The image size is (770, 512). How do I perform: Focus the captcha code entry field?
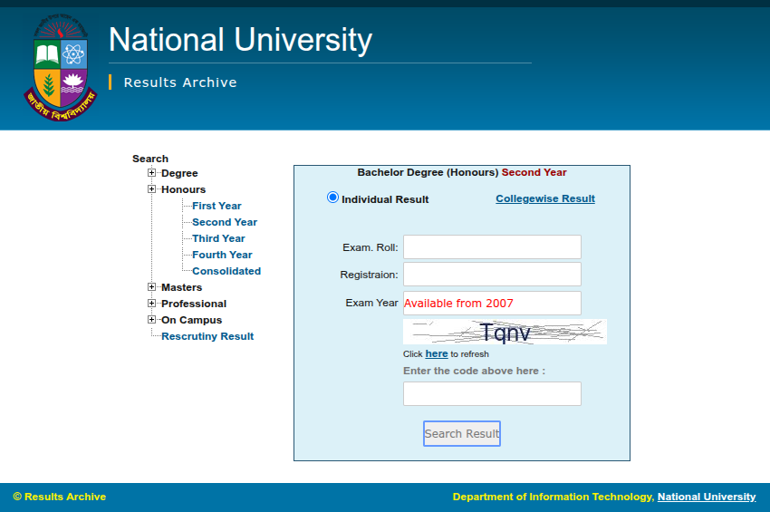pos(492,393)
